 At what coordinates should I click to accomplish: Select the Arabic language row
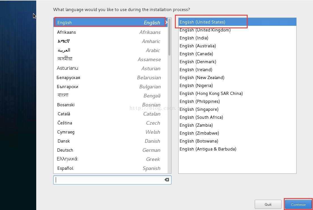tap(111, 50)
